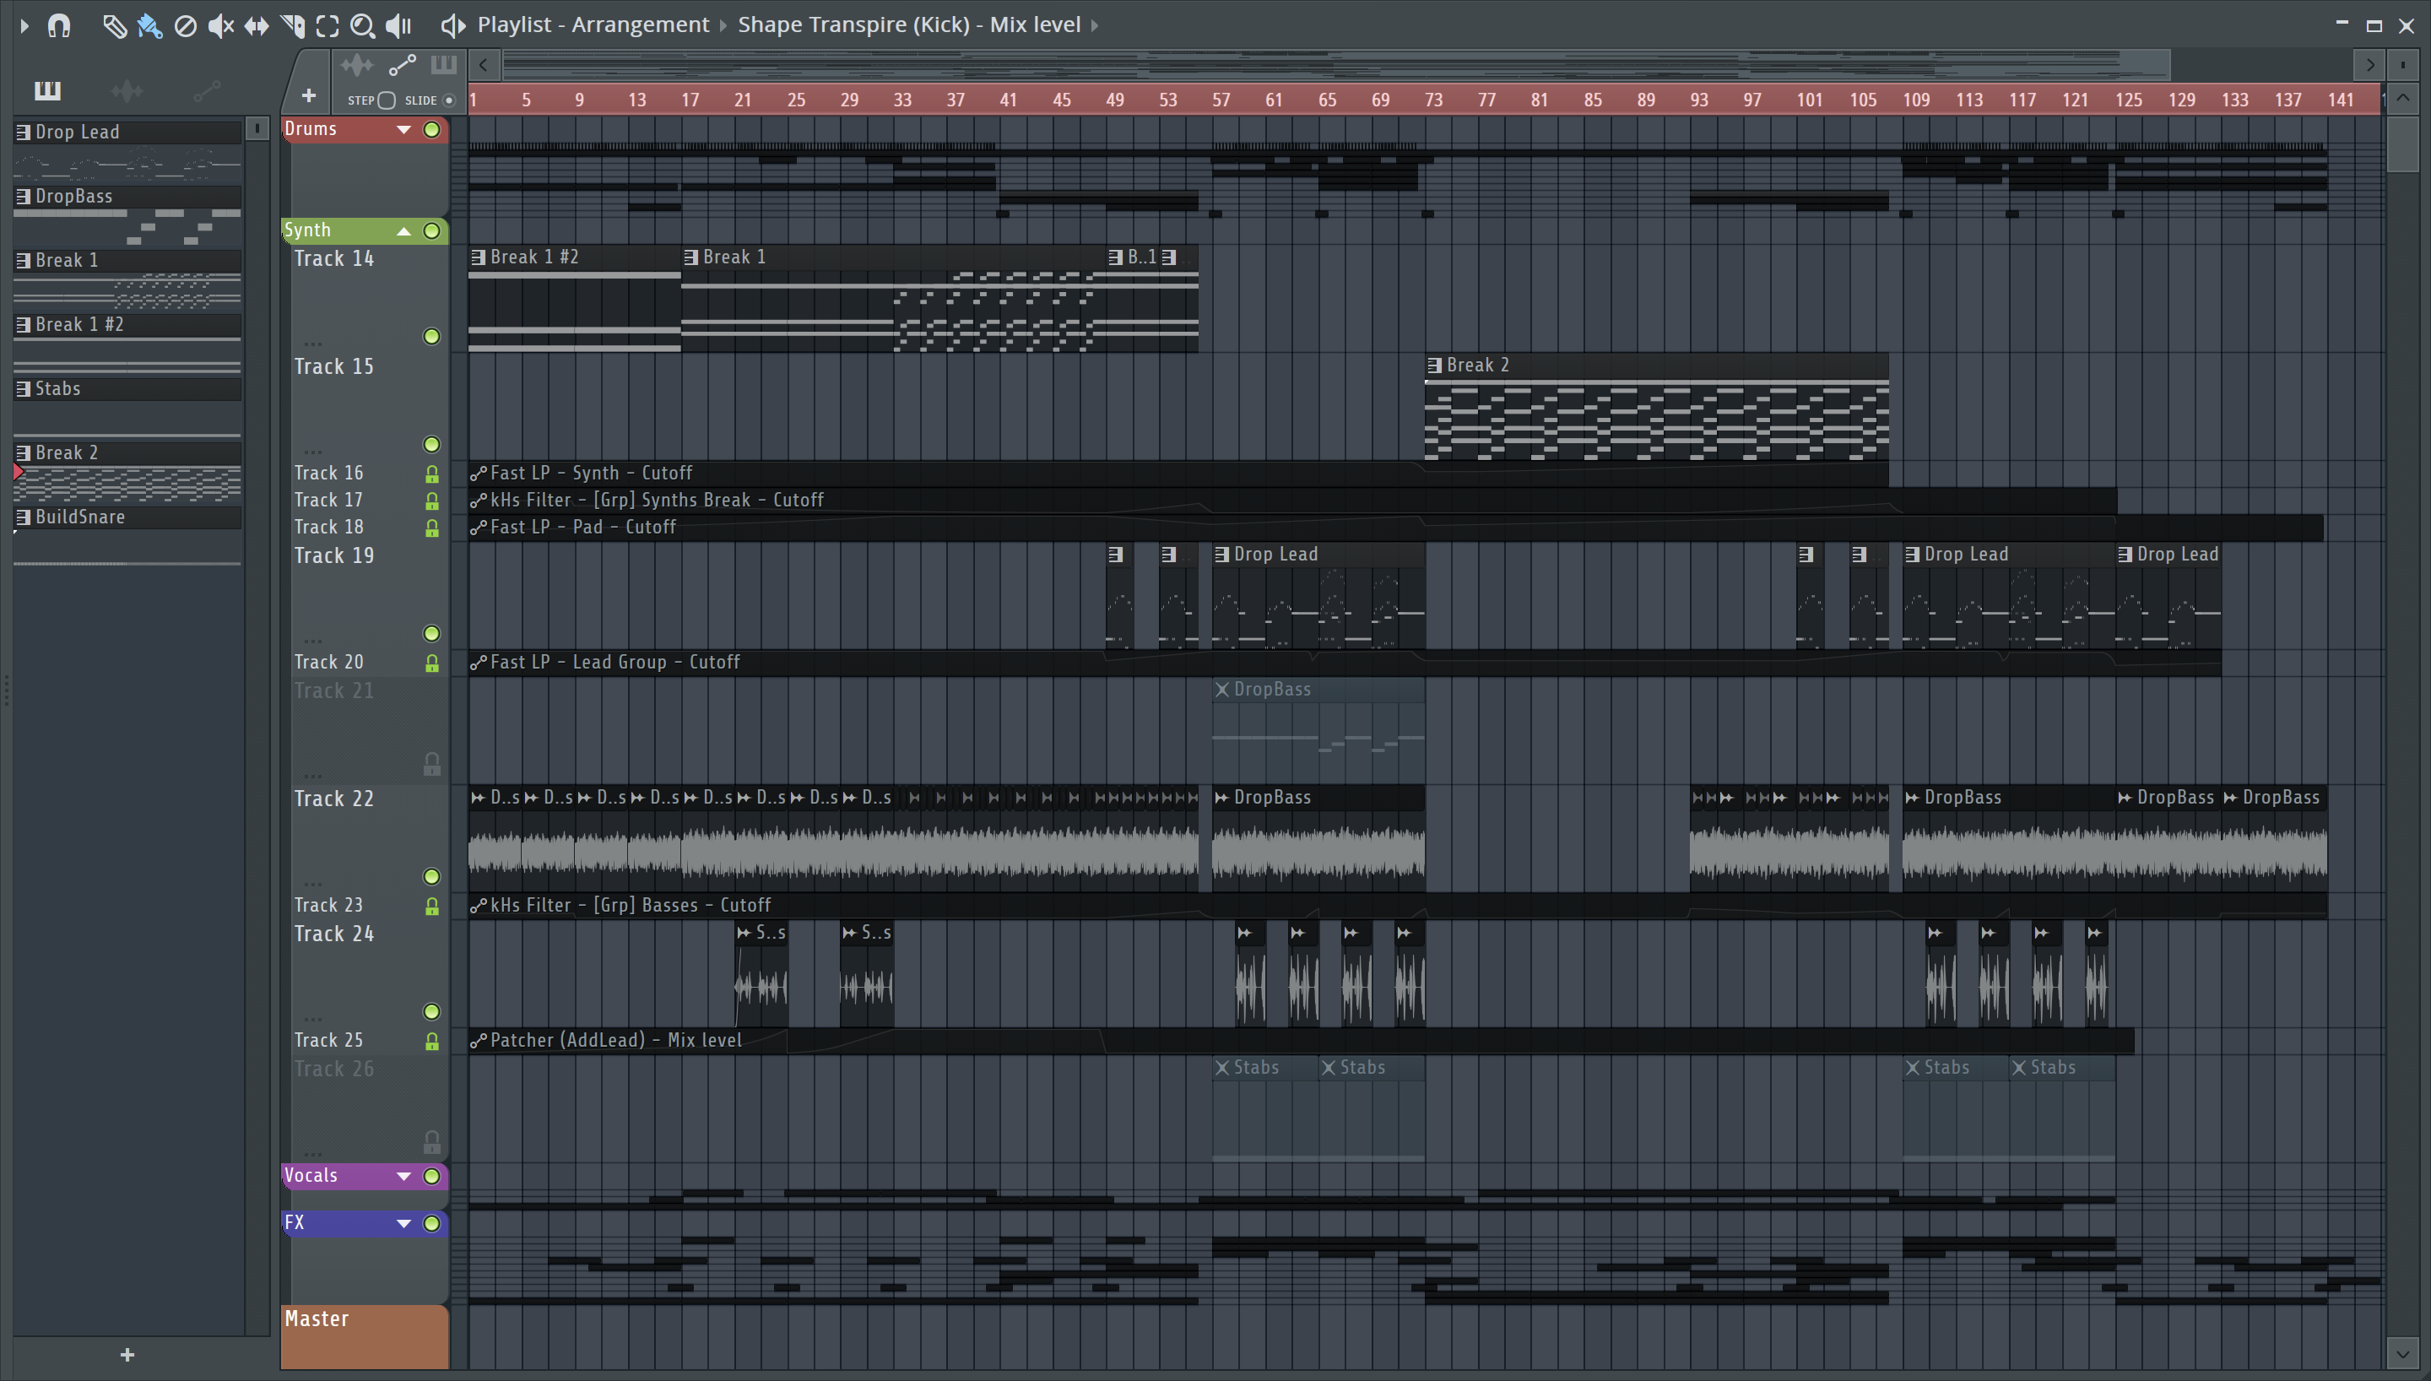Open arrow after Playlist - Arrangement

click(x=723, y=25)
